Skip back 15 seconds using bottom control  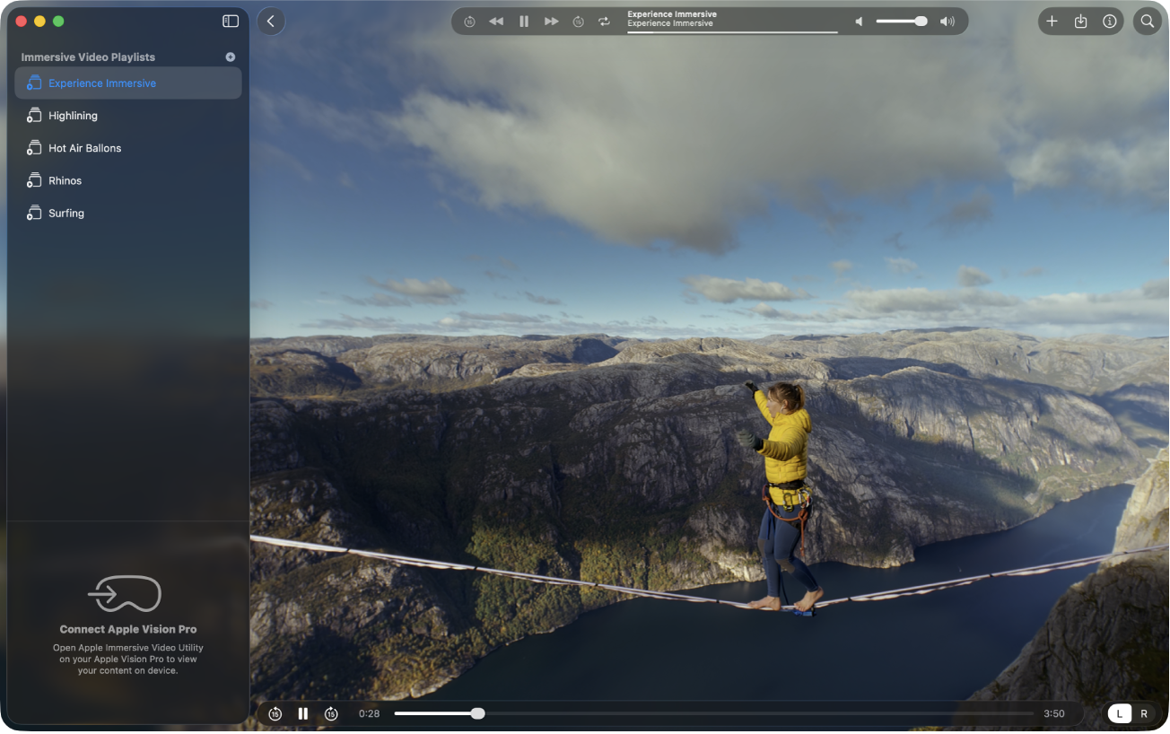pyautogui.click(x=275, y=713)
